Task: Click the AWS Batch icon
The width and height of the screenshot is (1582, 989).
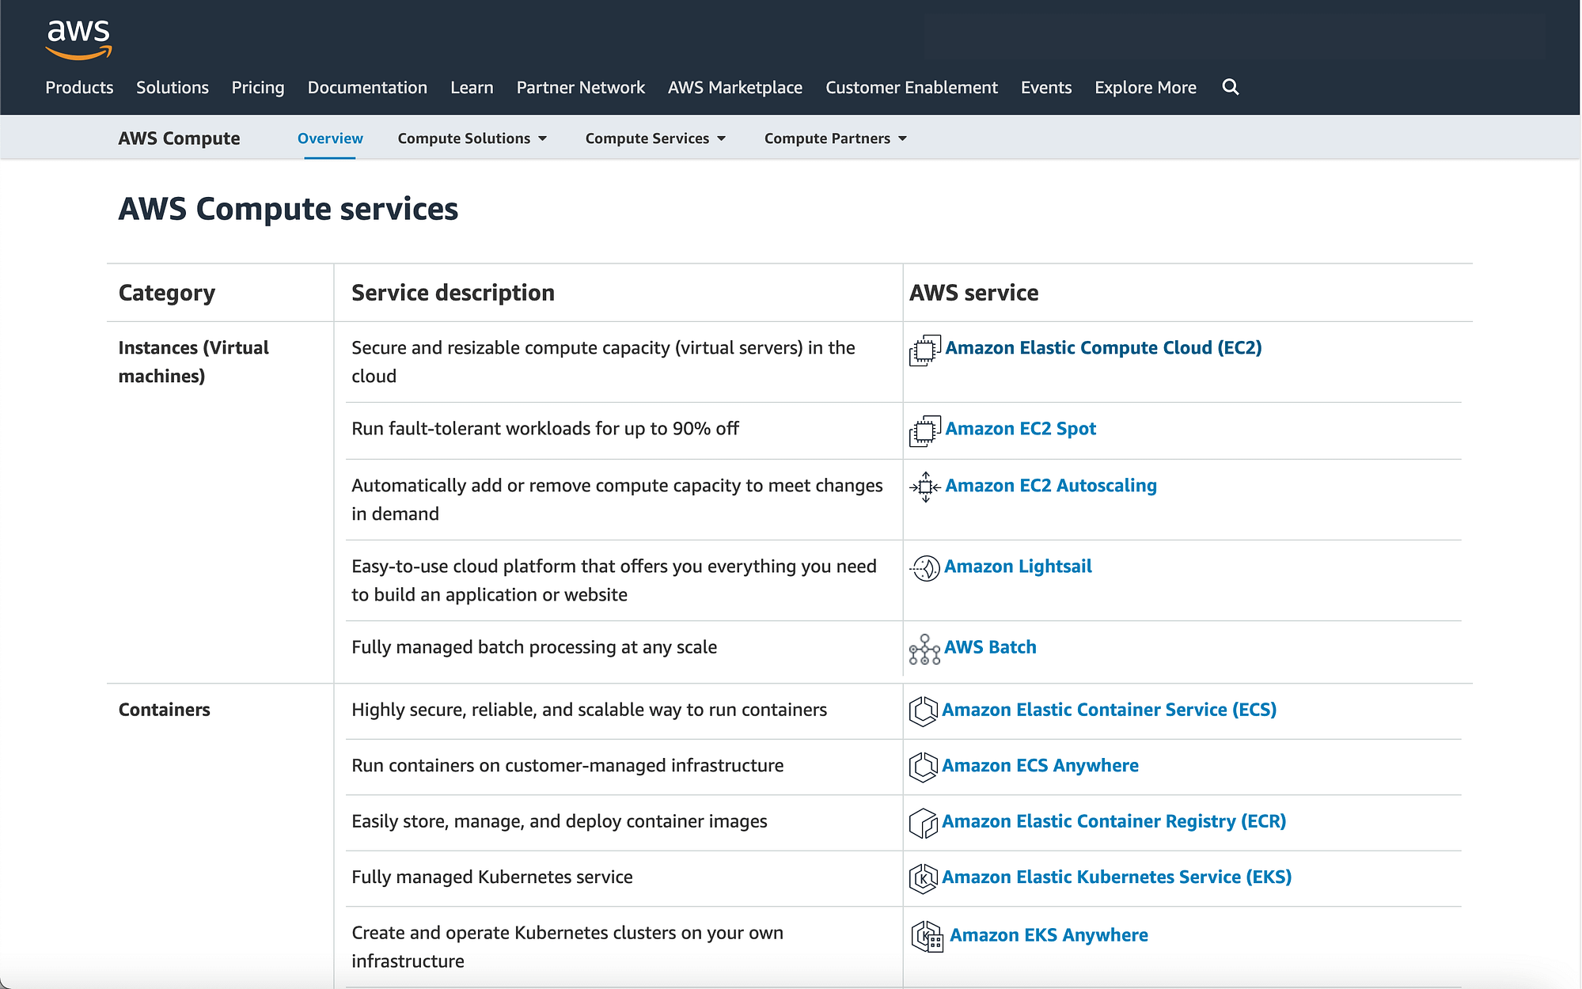Action: pos(924,650)
